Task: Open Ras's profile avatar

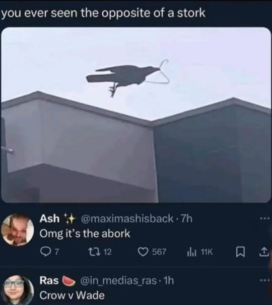Action: click(x=18, y=290)
